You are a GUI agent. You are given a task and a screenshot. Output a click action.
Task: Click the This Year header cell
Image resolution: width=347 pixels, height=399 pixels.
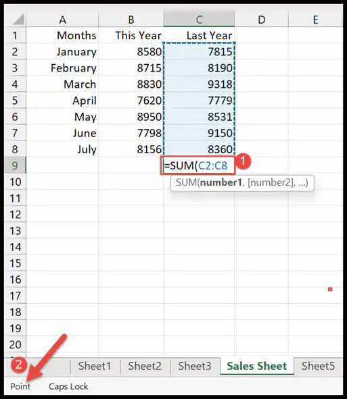131,35
